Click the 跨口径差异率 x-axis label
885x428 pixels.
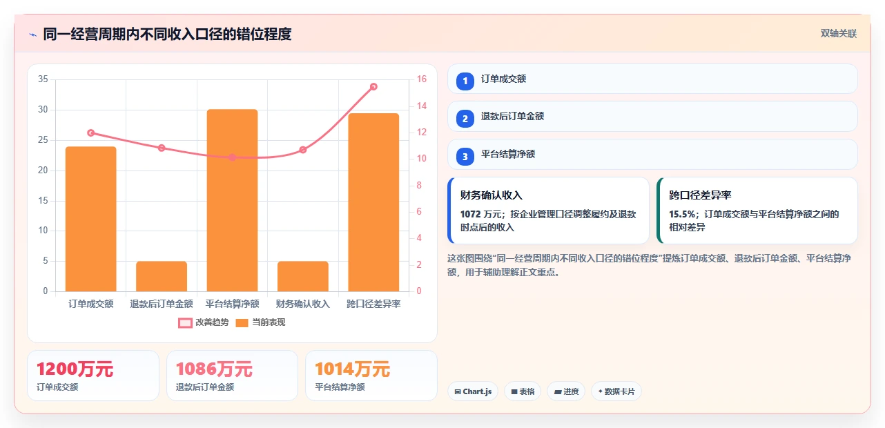pos(373,304)
